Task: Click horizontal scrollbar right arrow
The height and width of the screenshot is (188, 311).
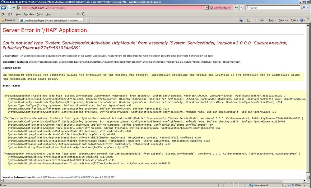Action: (x=304, y=181)
